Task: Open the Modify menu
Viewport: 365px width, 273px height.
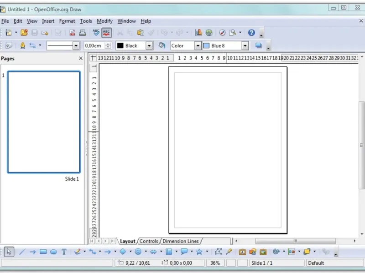Action: tap(105, 21)
